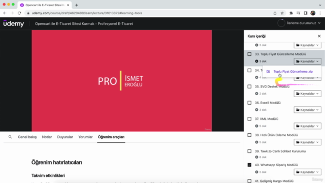Go back with the browser back arrow
Screen dimensions: 325x183
5,13
